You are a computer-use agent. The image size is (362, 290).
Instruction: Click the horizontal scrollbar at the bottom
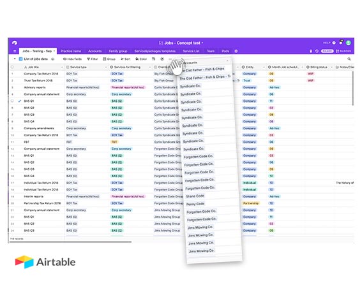[x=70, y=242]
